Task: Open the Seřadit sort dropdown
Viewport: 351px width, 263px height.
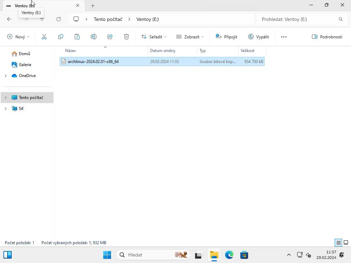Action: pyautogui.click(x=154, y=37)
